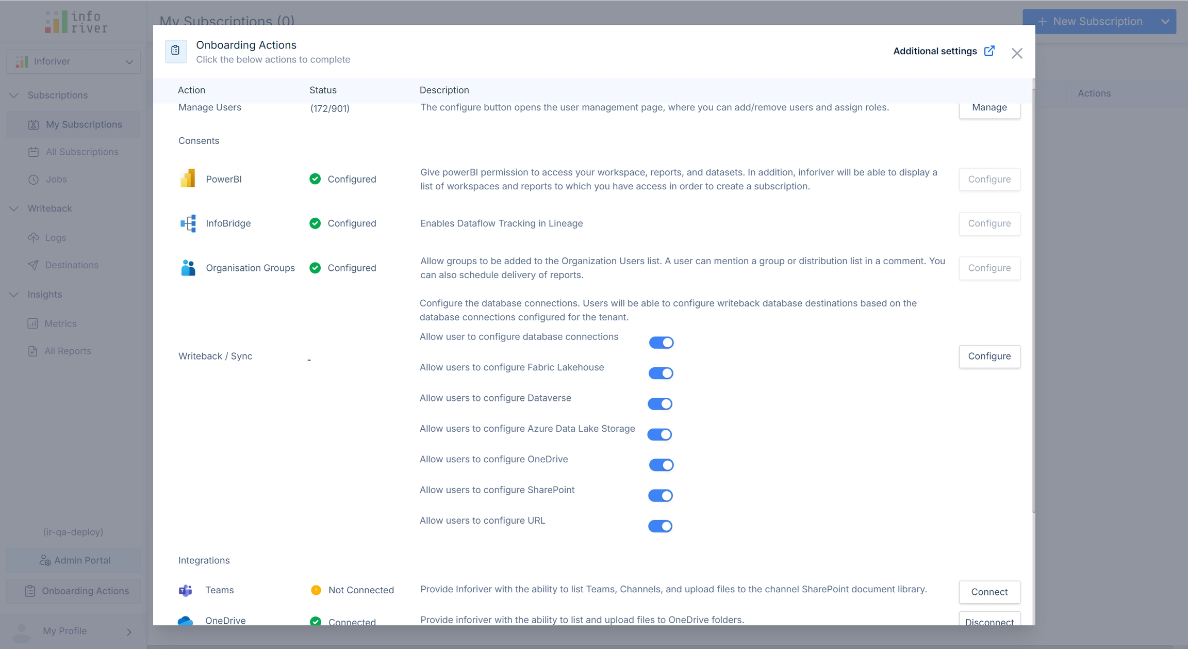Go to All Subscriptions in sidebar
This screenshot has width=1188, height=649.
point(82,152)
